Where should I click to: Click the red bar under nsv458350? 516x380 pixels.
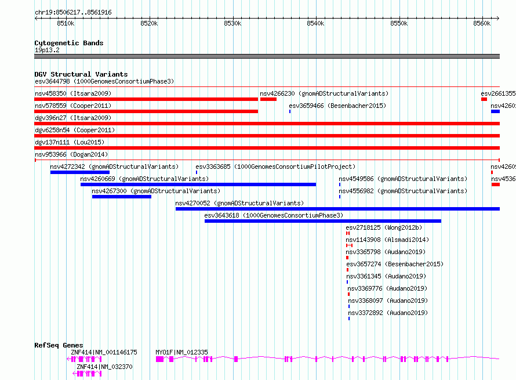click(x=146, y=99)
